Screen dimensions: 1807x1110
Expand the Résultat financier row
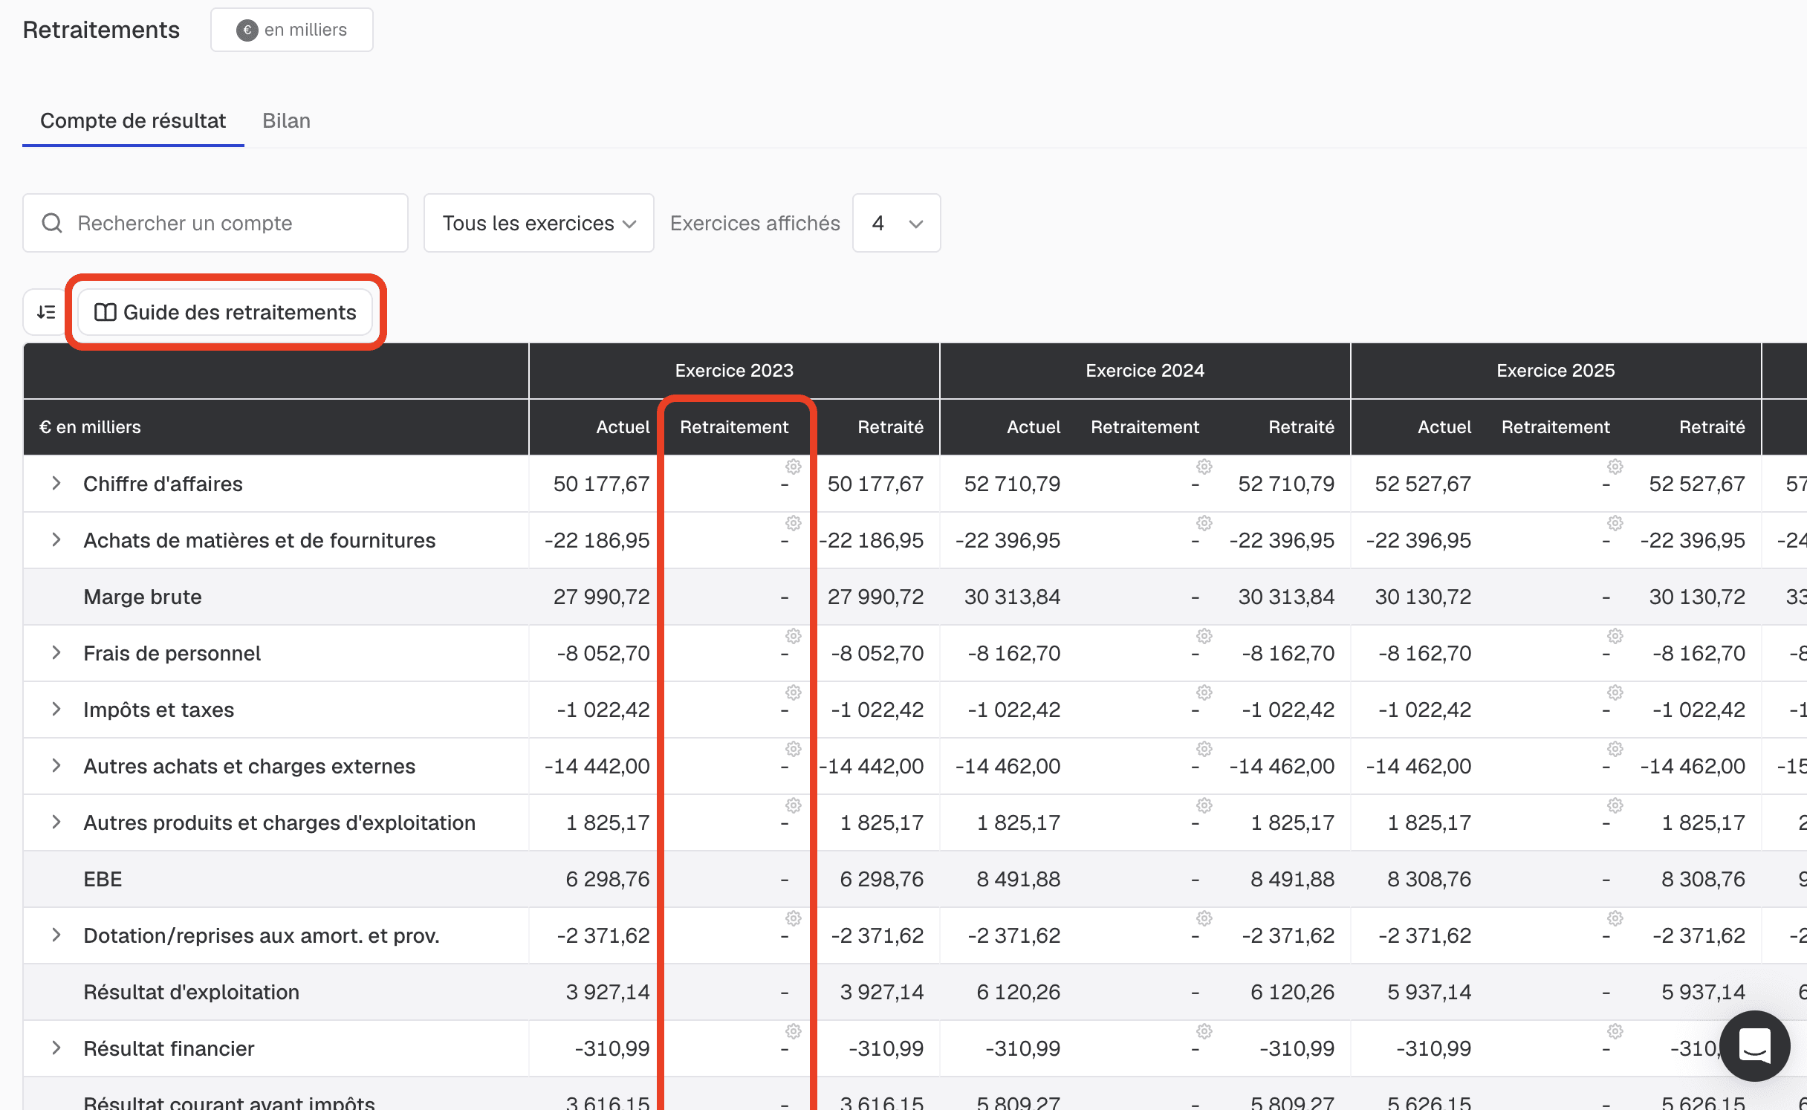coord(56,1048)
